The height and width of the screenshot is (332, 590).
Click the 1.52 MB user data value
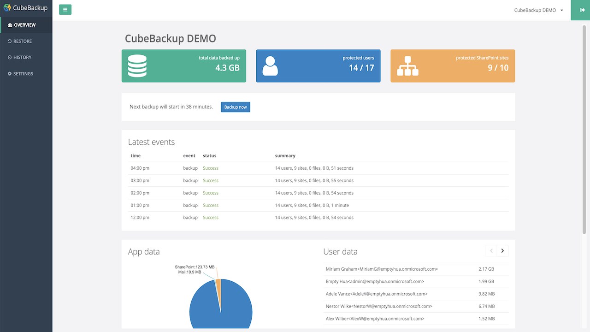[487, 319]
